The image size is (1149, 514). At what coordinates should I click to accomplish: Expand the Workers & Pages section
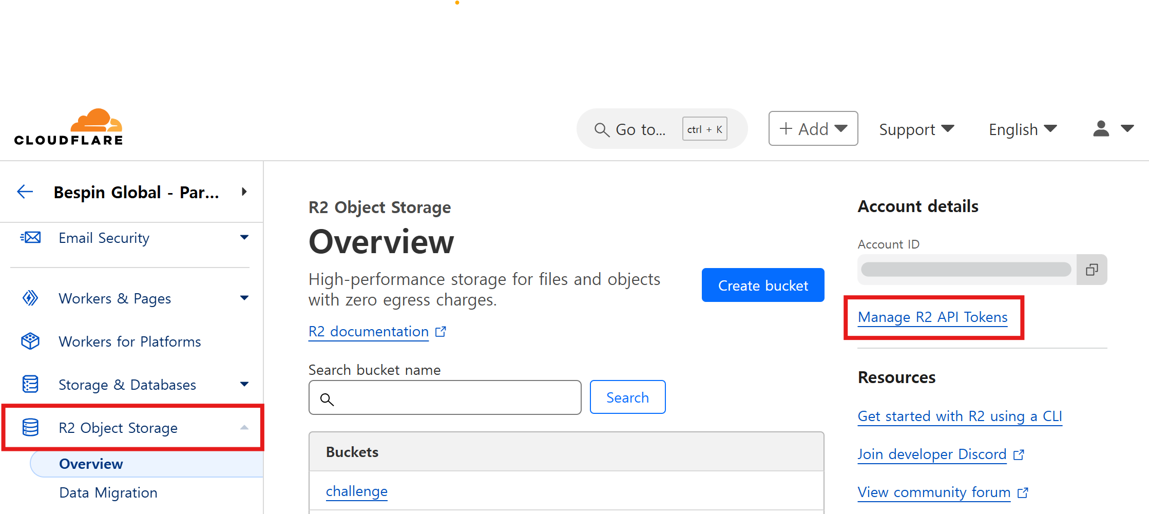(x=244, y=298)
